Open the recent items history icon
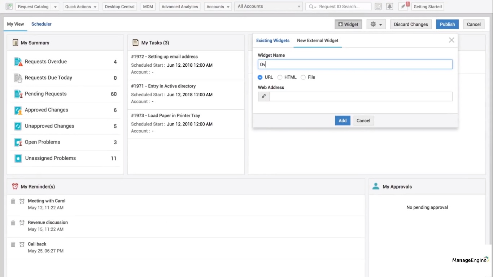Image resolution: width=493 pixels, height=277 pixels. coord(378,6)
